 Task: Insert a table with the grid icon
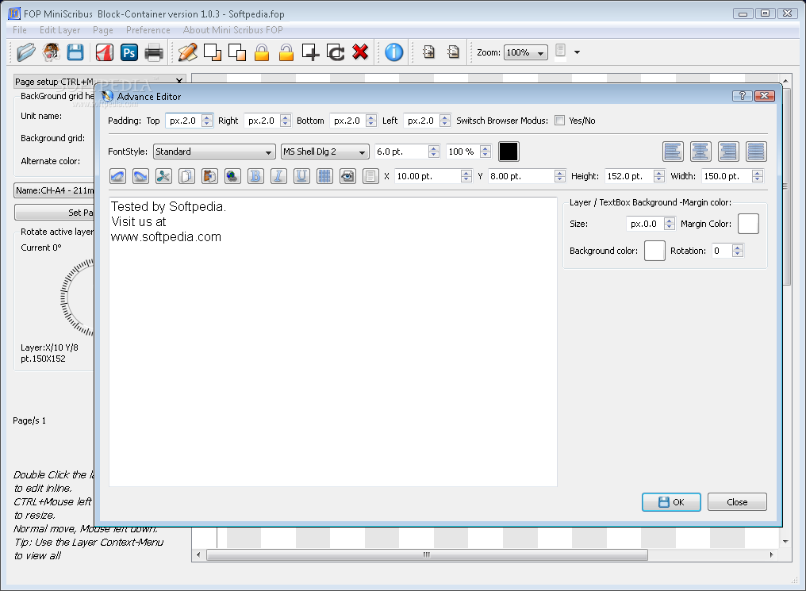(324, 176)
